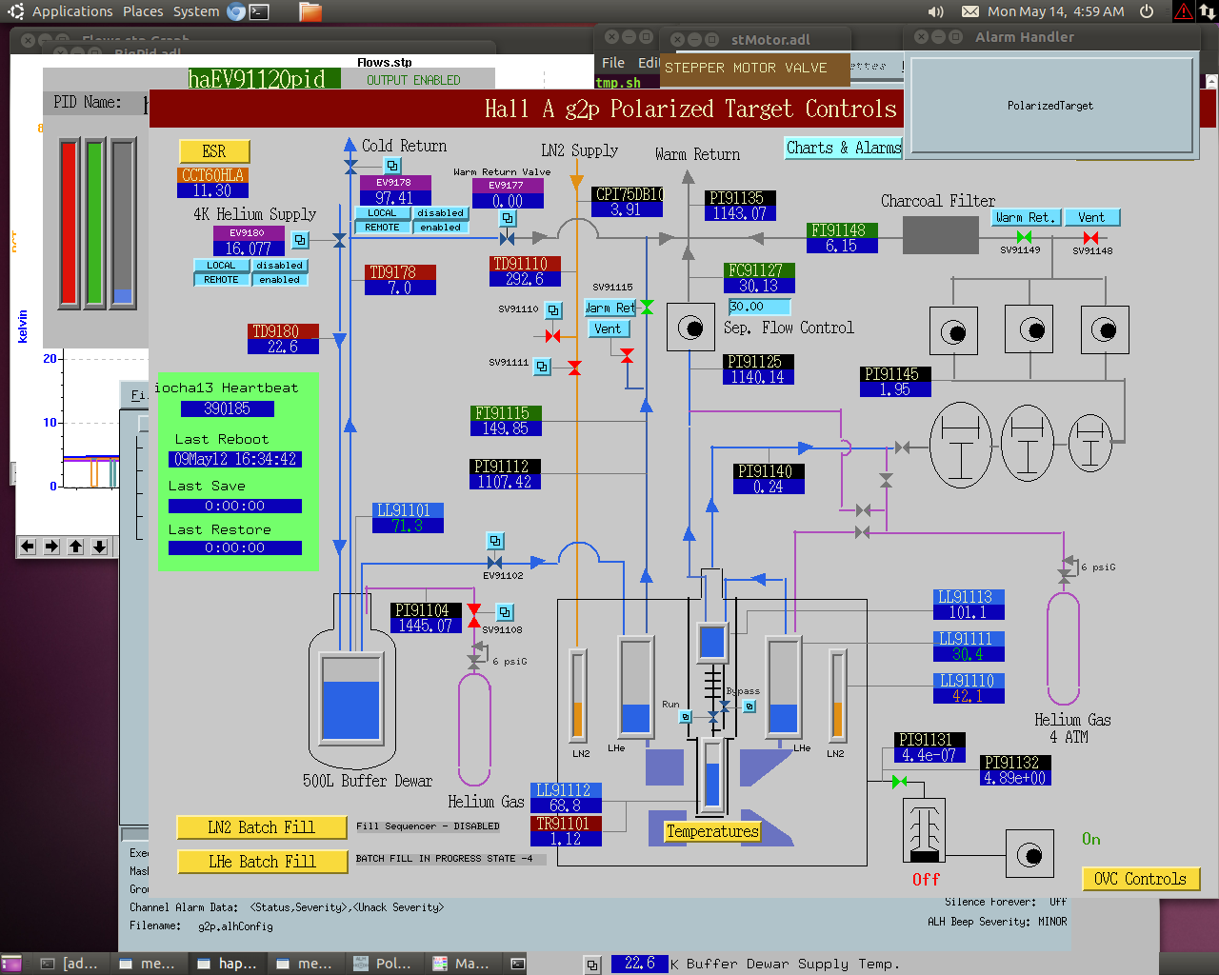Open the Temperatures display button
Image resolution: width=1219 pixels, height=975 pixels.
pos(712,831)
